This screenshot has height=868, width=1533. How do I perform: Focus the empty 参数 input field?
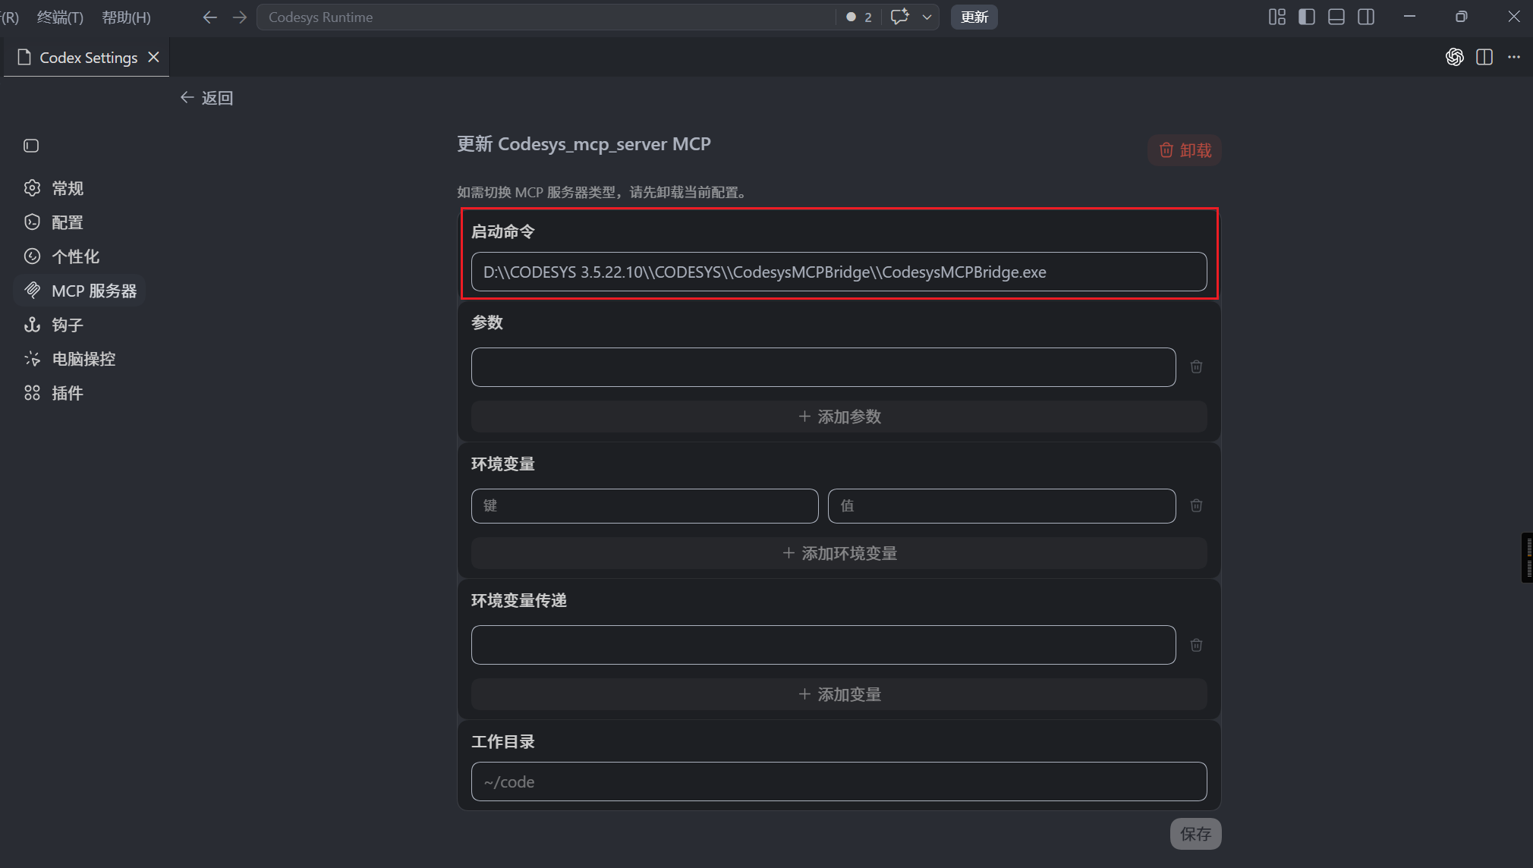823,367
